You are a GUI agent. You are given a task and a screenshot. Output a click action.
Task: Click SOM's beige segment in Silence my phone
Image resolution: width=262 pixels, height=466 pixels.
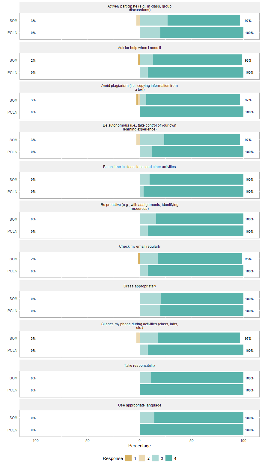pyautogui.click(x=138, y=338)
